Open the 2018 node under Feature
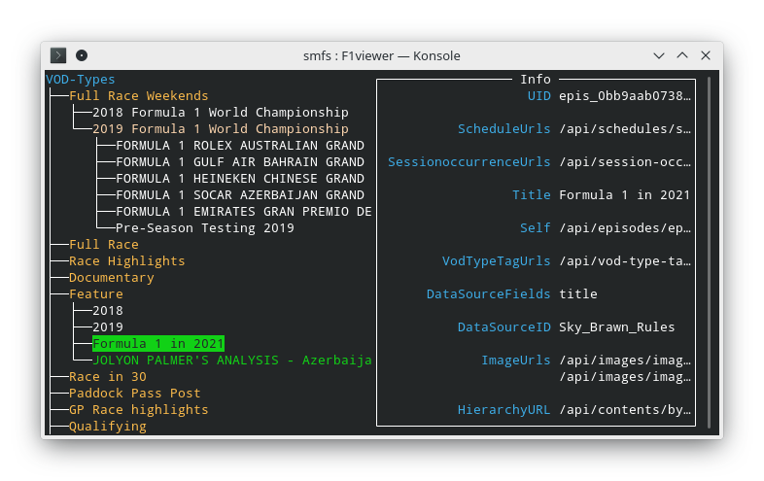Image resolution: width=764 pixels, height=481 pixels. (108, 311)
